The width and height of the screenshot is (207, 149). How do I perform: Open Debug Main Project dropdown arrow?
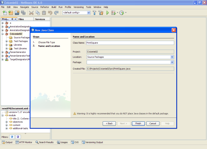117,13
